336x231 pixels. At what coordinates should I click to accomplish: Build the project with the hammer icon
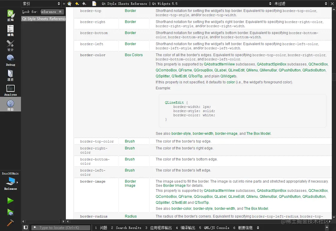[x=10, y=223]
